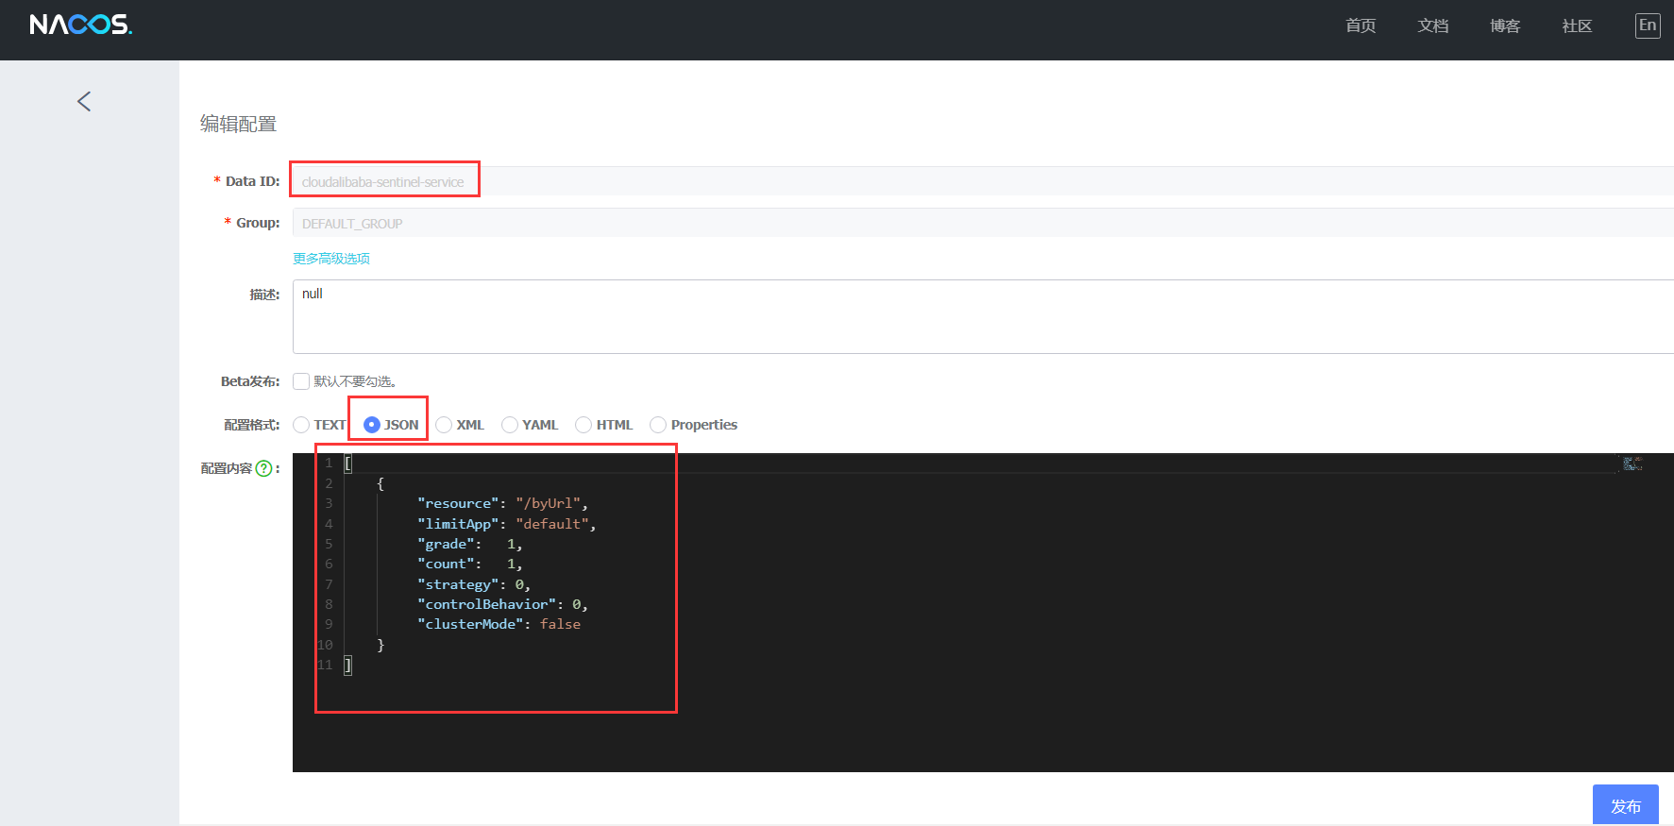Click the NACOS logo
Viewport: 1674px width, 826px height.
[81, 25]
